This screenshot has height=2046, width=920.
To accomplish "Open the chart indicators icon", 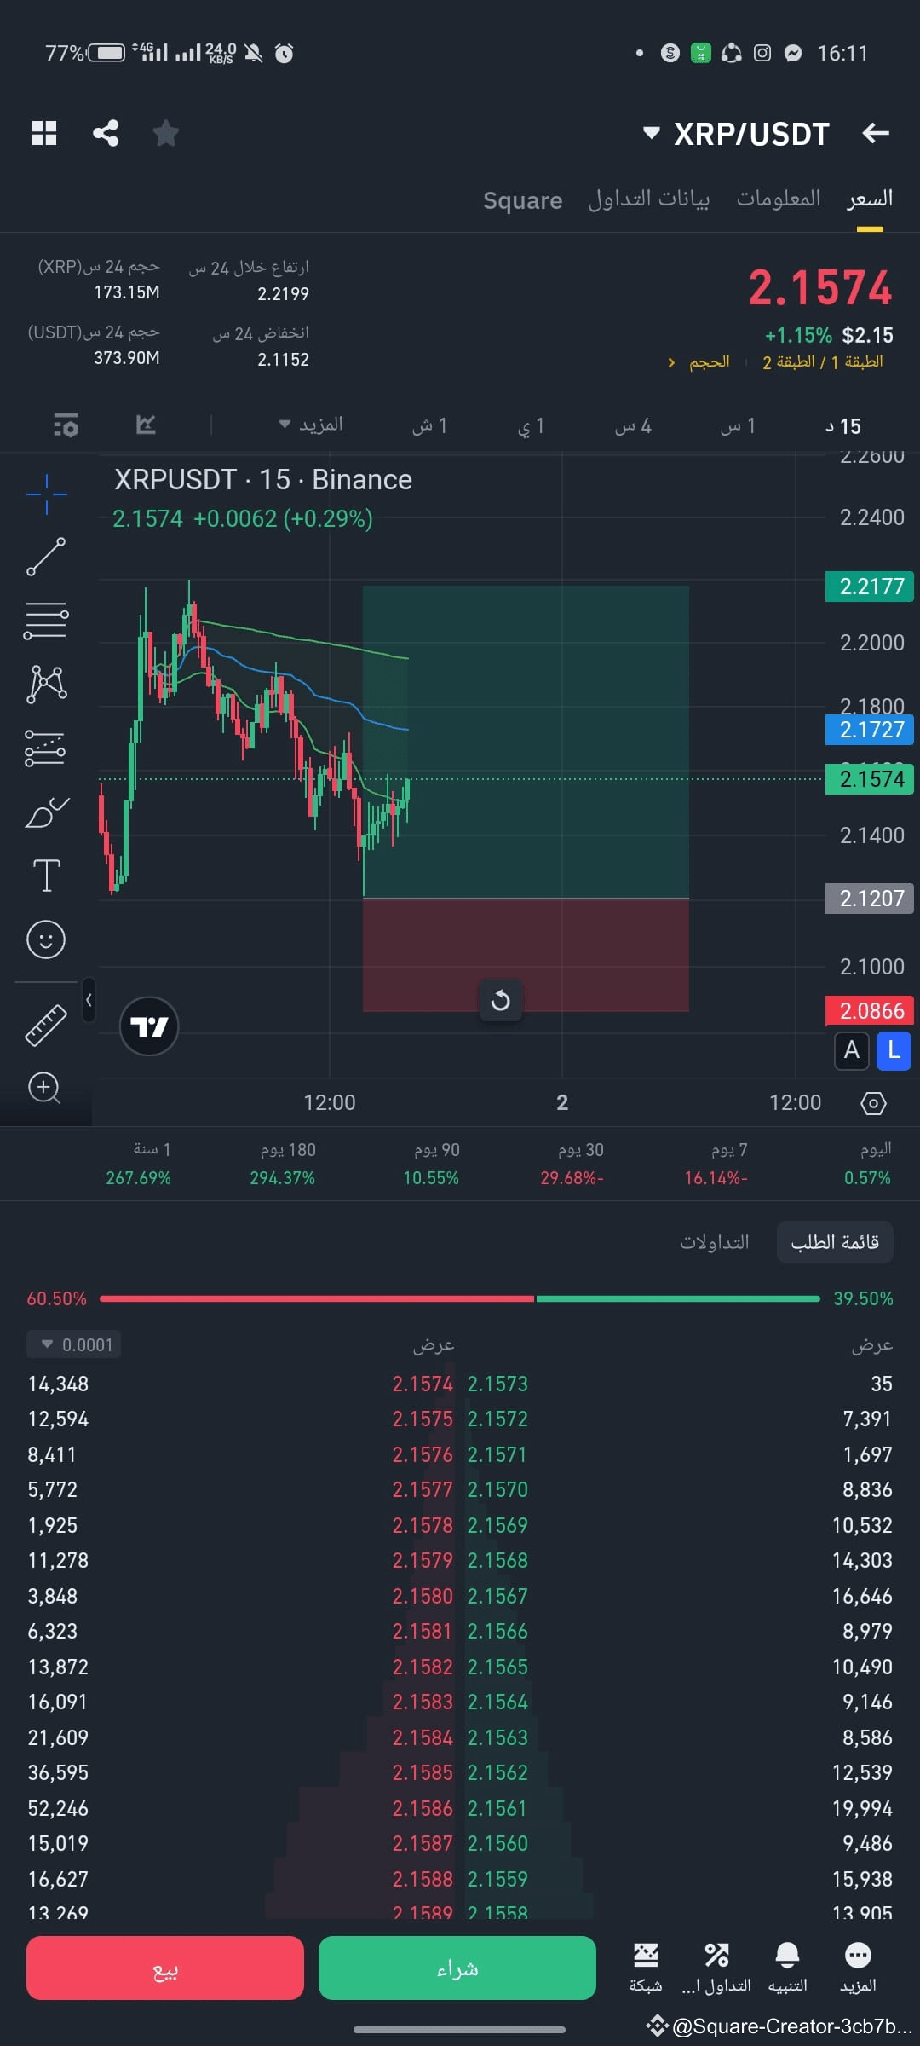I will tap(146, 425).
